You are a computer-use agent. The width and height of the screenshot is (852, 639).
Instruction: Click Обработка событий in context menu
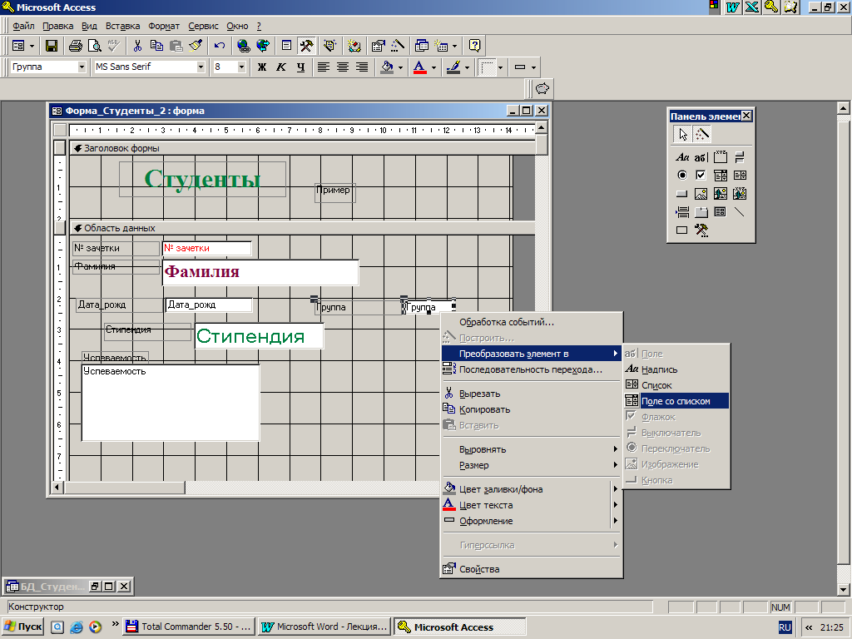(530, 322)
